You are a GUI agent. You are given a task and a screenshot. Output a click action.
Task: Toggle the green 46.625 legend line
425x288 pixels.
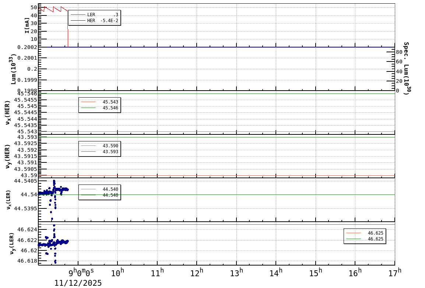pos(365,239)
